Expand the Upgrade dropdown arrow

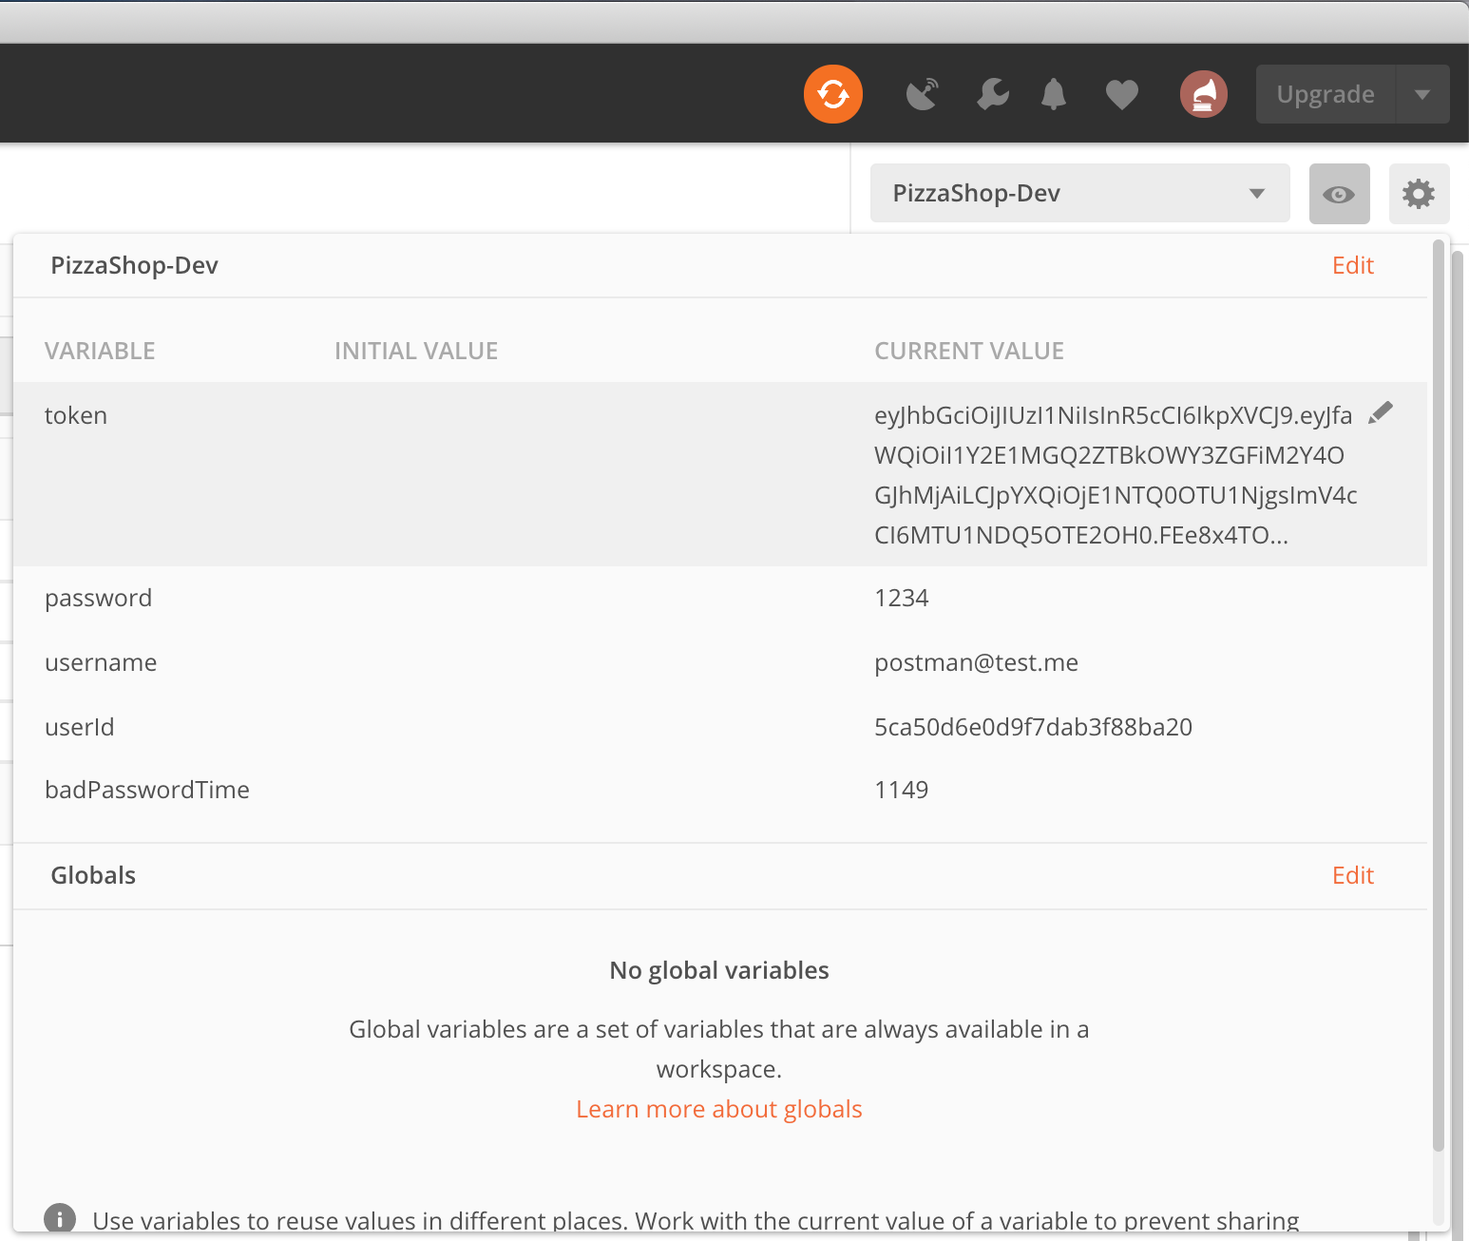(1422, 94)
